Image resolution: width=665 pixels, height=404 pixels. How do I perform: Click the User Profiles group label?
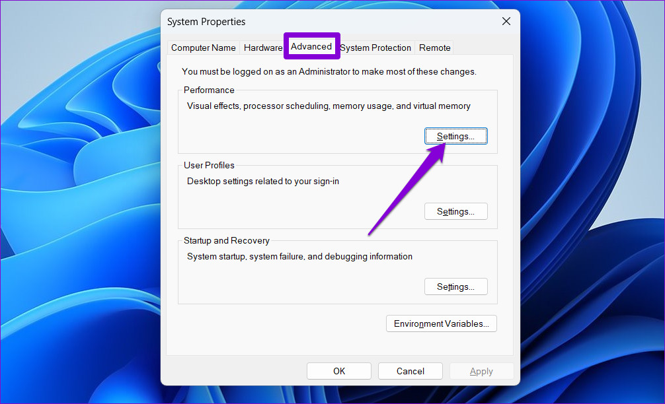tap(209, 165)
